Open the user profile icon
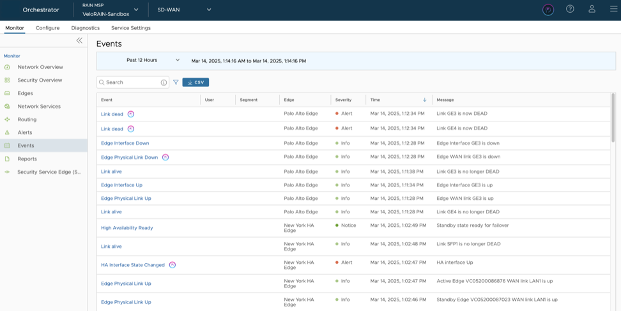This screenshot has height=311, width=621. [592, 9]
